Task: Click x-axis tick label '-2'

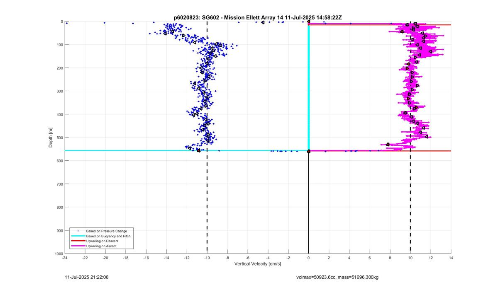Action: tap(288, 258)
